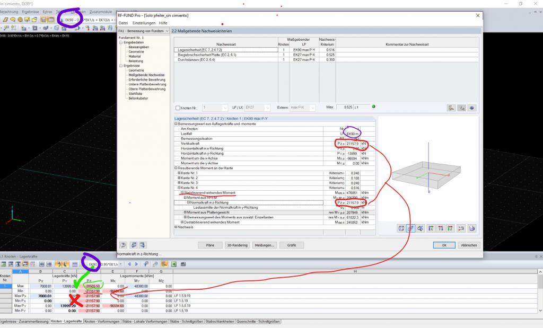Click the arrow-left table icon in Lagerkräfte toolbar
The width and height of the screenshot is (543, 328).
(41, 264)
